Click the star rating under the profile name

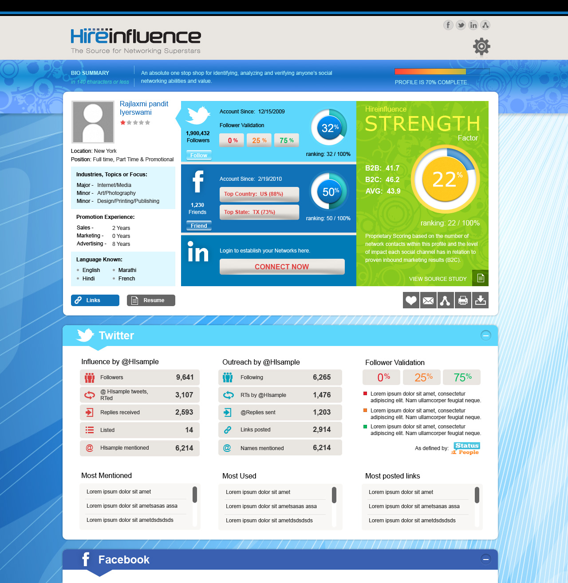click(135, 123)
